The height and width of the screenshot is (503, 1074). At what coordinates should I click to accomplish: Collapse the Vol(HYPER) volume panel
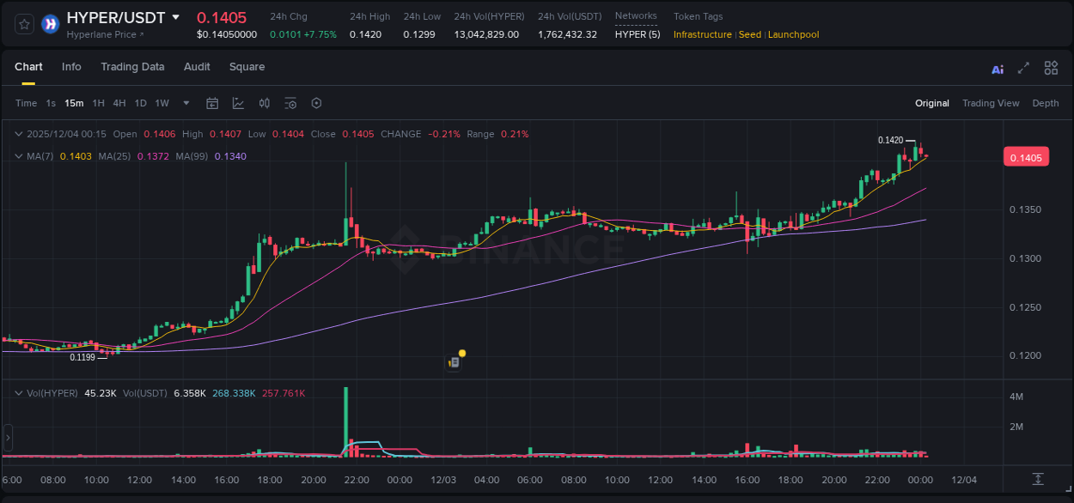point(18,392)
